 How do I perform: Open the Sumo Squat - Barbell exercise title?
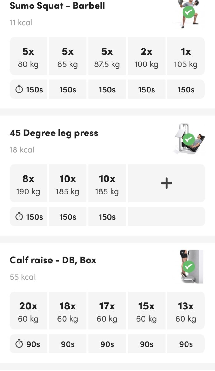[57, 6]
